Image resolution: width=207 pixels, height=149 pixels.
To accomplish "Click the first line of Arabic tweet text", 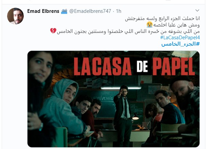I will 163,18.
